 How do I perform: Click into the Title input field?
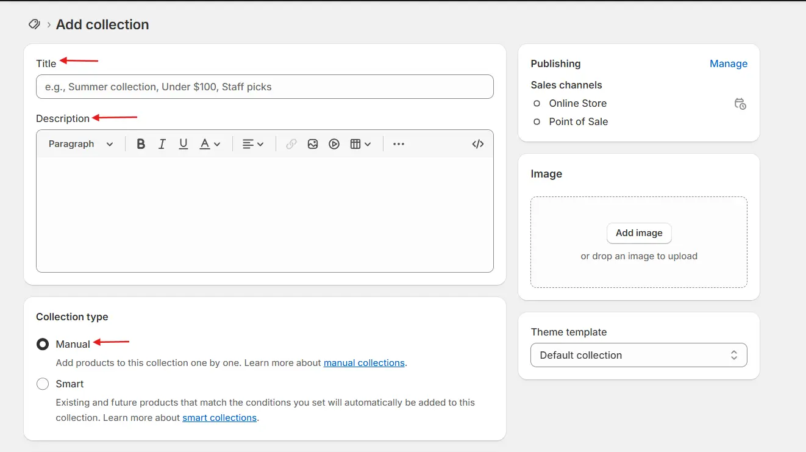(x=265, y=87)
